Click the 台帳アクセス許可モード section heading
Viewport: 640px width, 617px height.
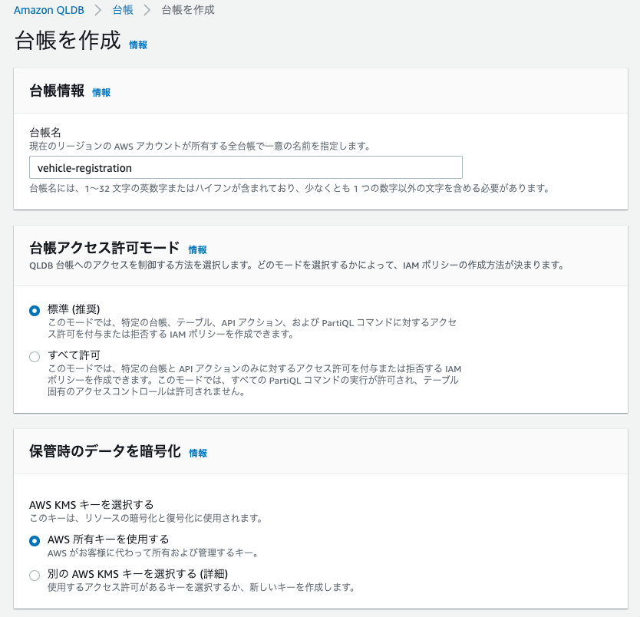(x=104, y=248)
